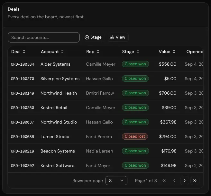This screenshot has width=211, height=196.
Task: Open the Silverpine Systems account
Action: click(x=60, y=79)
